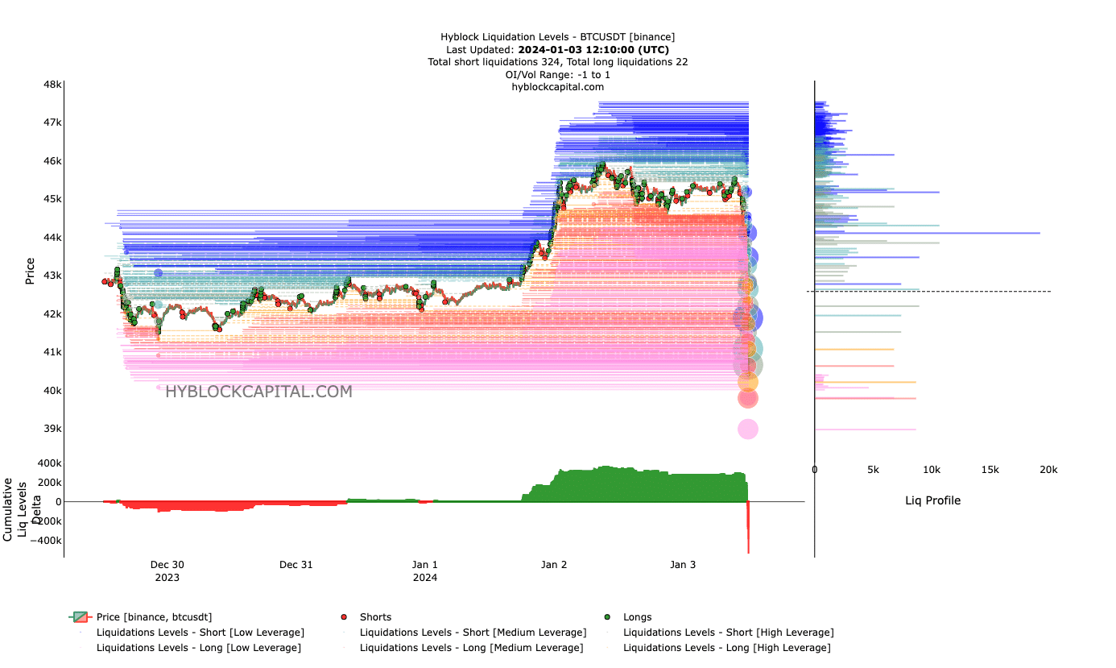Image resolution: width=1116 pixels, height=668 pixels.
Task: Click the 'Price' y-axis title
Action: (x=30, y=270)
